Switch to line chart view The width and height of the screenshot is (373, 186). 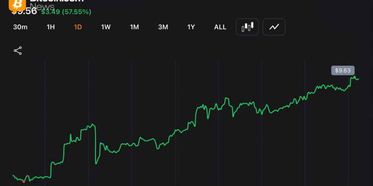point(274,27)
